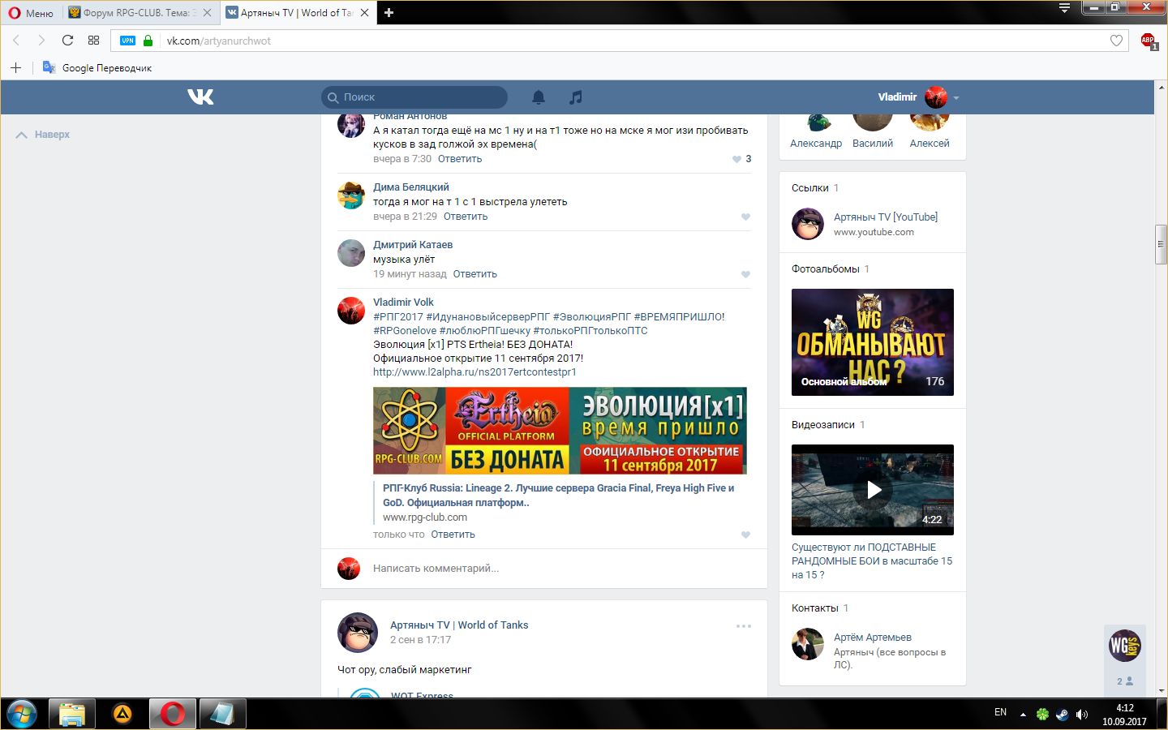The height and width of the screenshot is (730, 1168).
Task: Open the tab list menu icon
Action: [x=1064, y=8]
